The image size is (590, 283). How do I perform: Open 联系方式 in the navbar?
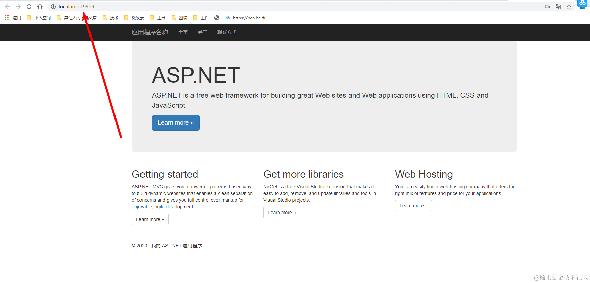tap(227, 32)
